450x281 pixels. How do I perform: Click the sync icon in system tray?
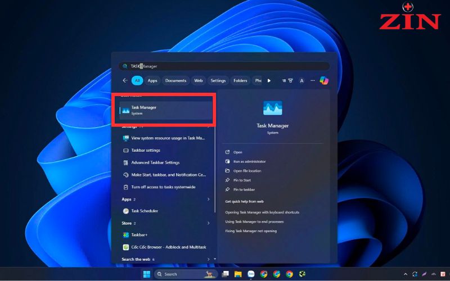[x=415, y=274]
